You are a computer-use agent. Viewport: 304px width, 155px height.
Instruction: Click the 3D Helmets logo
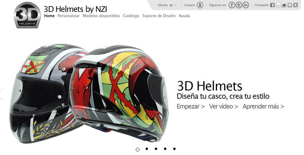point(27,15)
